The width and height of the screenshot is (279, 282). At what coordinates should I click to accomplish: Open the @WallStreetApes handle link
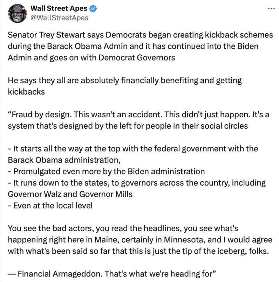(x=60, y=18)
